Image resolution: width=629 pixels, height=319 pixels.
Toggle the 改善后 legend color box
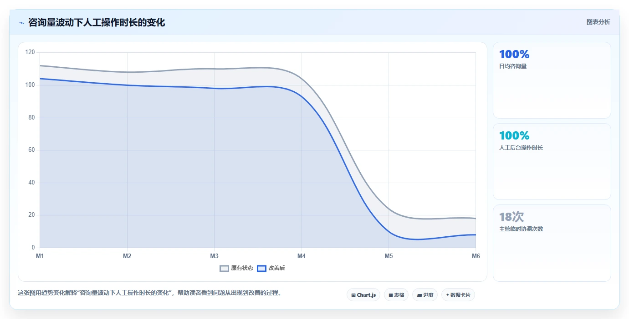pyautogui.click(x=261, y=268)
